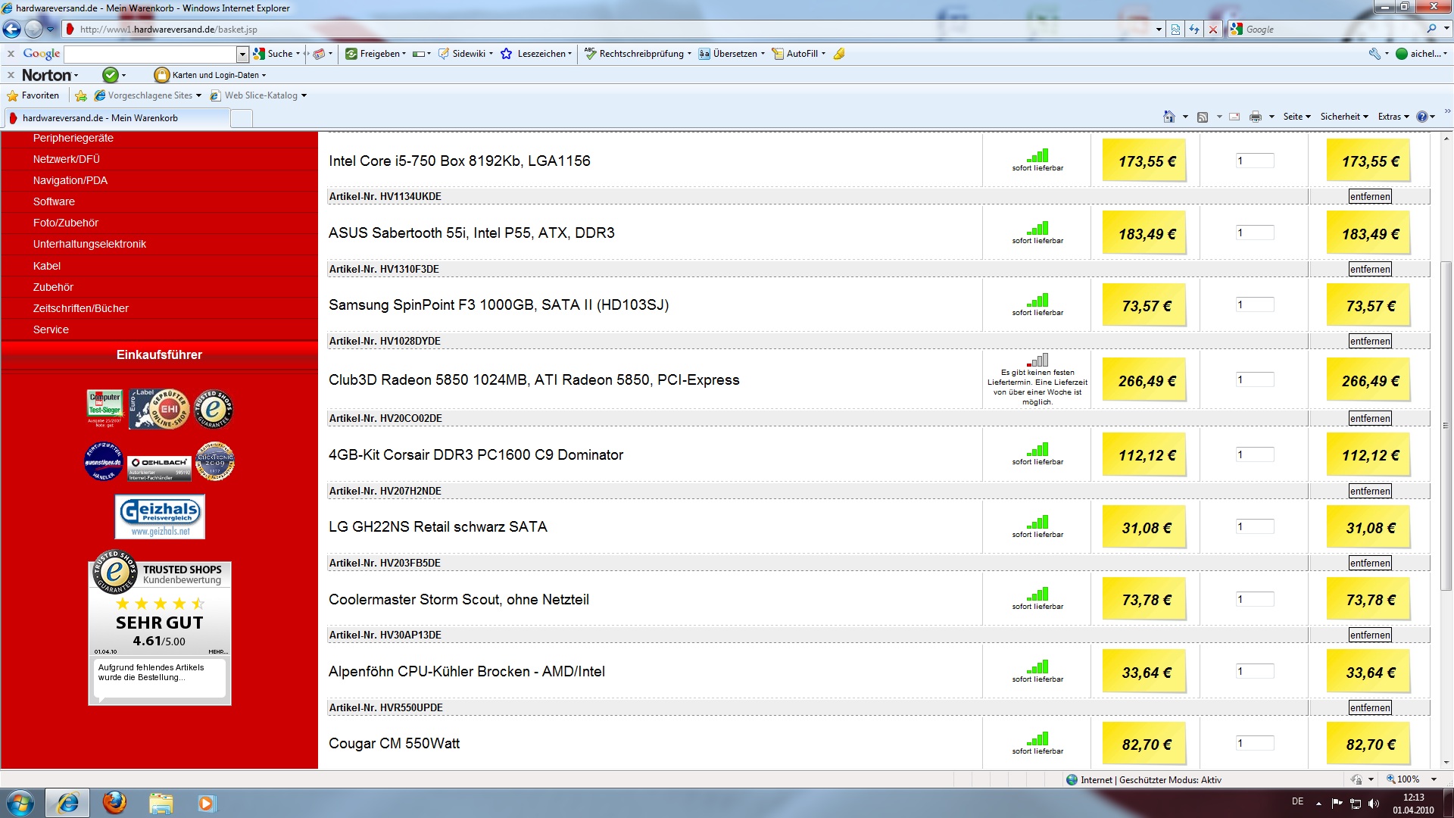Click the highlighter icon in Google toolbar
Viewport: 1454px width, 818px height.
coord(839,54)
